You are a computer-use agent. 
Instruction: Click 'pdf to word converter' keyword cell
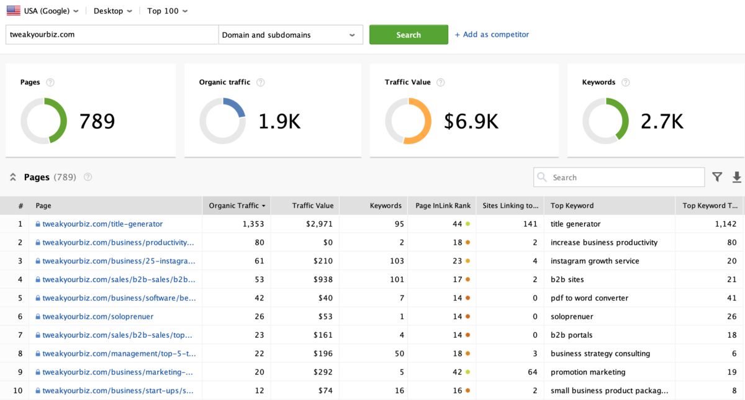click(x=589, y=298)
